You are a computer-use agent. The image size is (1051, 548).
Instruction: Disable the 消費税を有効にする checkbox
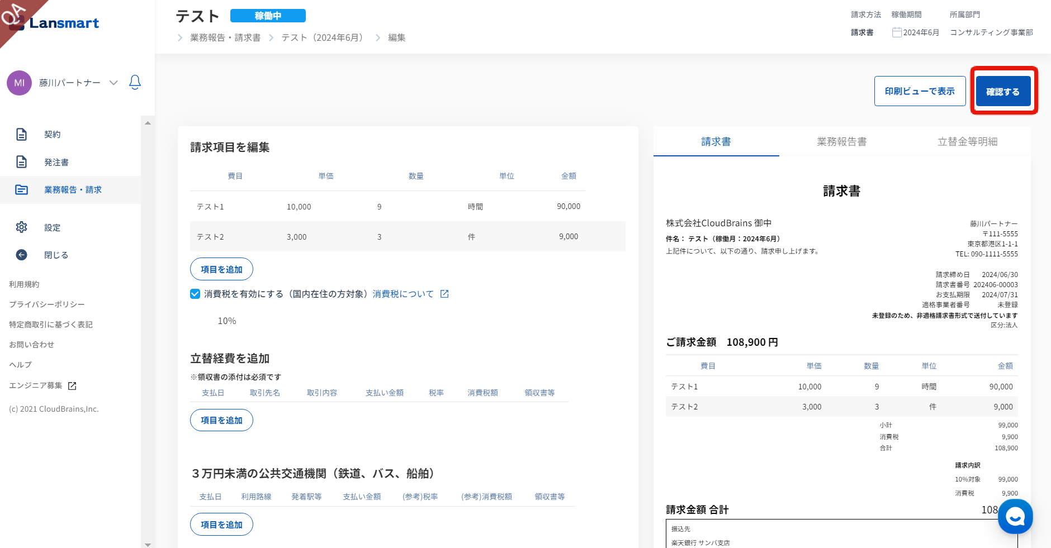(x=195, y=294)
